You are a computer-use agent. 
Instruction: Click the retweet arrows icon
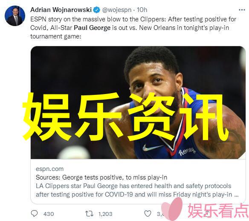click(x=89, y=213)
